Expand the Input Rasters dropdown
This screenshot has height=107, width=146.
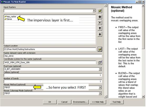tap(94, 11)
